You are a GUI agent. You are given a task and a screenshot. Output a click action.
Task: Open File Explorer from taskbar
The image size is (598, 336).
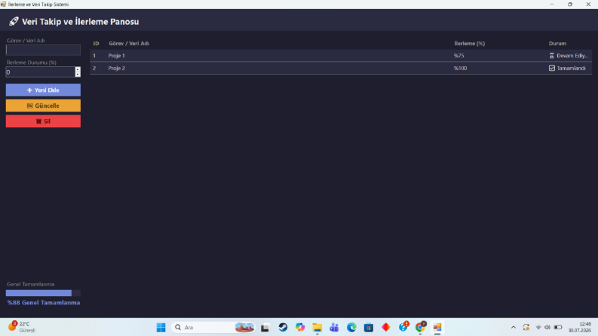coord(317,327)
